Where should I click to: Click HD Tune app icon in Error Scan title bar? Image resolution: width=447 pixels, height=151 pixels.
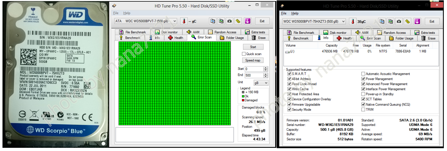tap(114, 6)
